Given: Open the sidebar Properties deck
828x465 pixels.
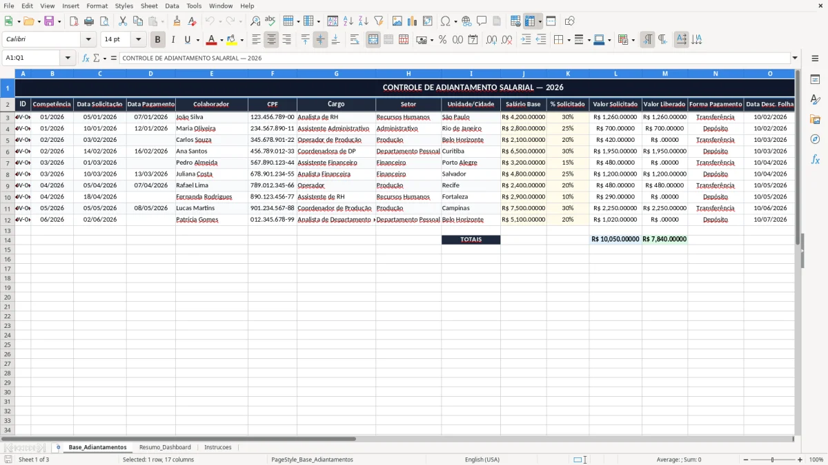Looking at the screenshot, I should pyautogui.click(x=815, y=79).
